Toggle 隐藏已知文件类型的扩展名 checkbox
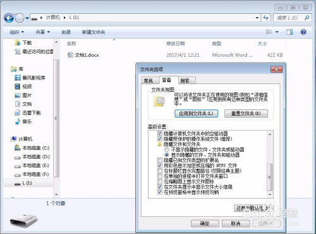The width and height of the screenshot is (316, 234). [x=160, y=160]
